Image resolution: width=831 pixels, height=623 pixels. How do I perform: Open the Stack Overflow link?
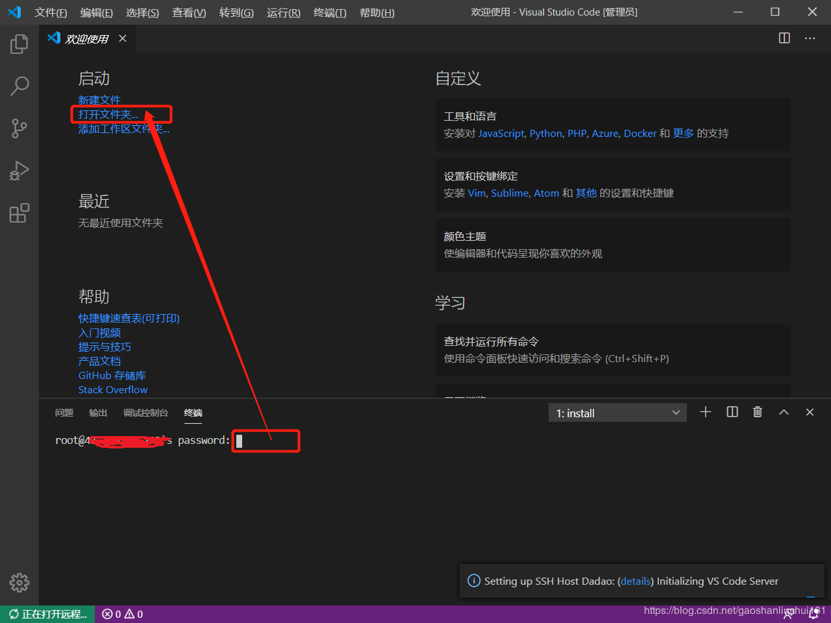click(113, 389)
